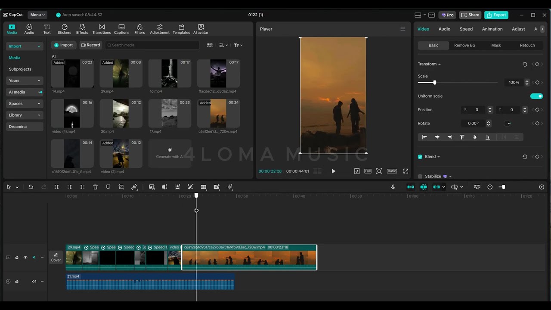Toggle clip linkage button
Image resolution: width=551 pixels, height=310 pixels.
[x=436, y=187]
